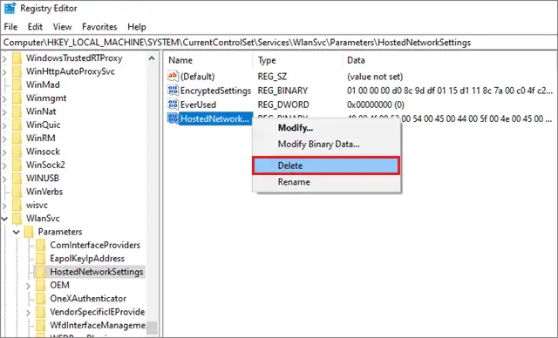This screenshot has height=338, width=558.
Task: Click the Parameters folder icon
Action: [29, 232]
